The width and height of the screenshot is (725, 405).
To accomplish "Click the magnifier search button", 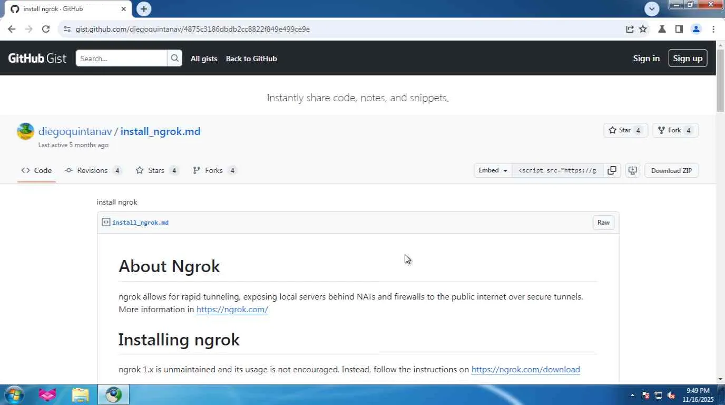I will tap(175, 59).
